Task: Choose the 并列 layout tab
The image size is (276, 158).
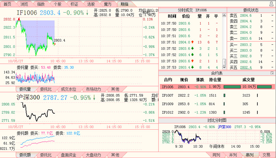Action: [x=233, y=155]
